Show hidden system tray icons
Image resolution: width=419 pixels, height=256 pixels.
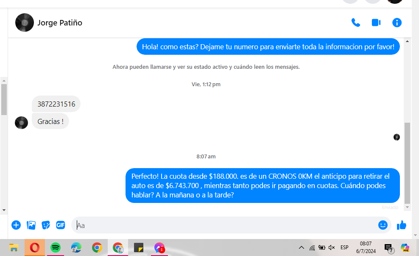[x=301, y=248]
